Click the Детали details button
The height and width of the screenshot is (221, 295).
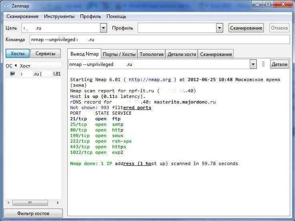tap(279, 64)
